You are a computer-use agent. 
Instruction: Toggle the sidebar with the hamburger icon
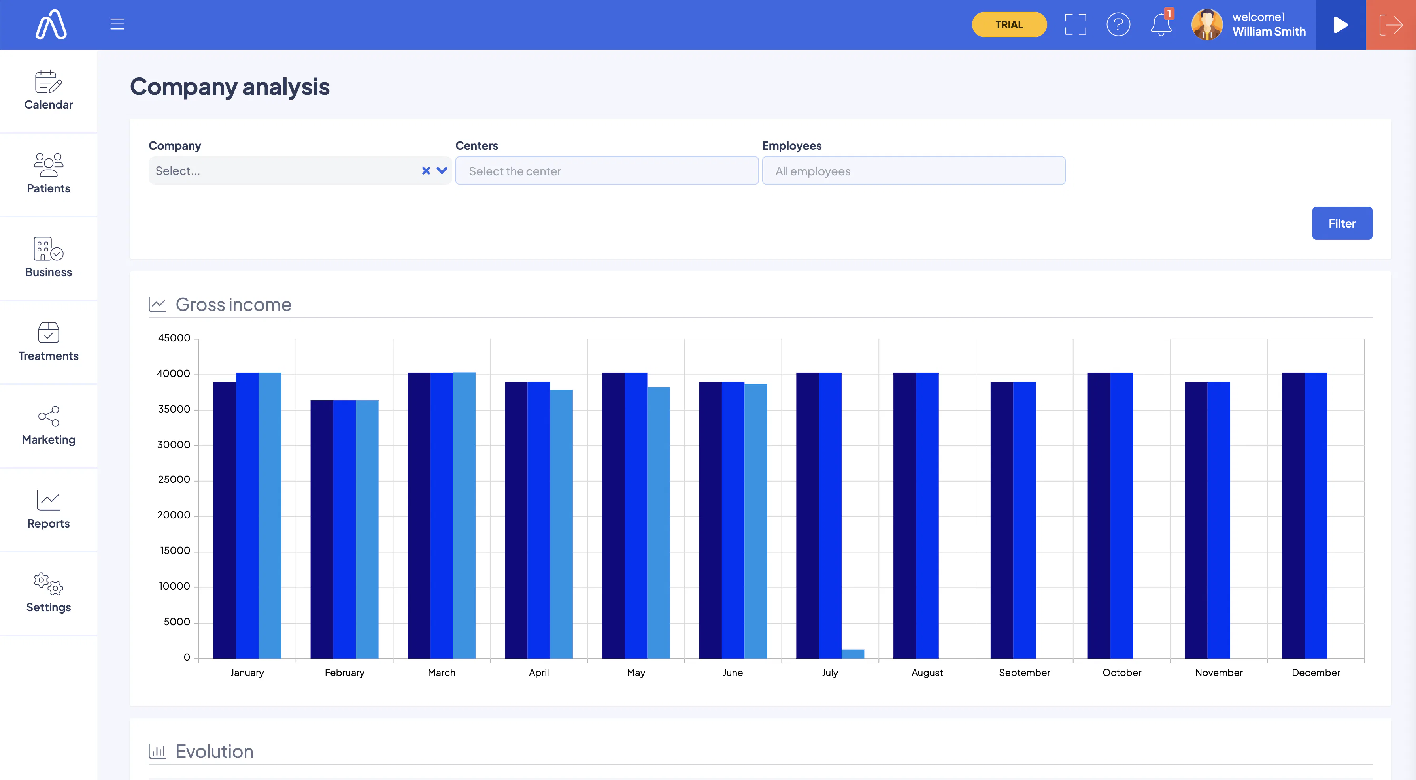117,24
